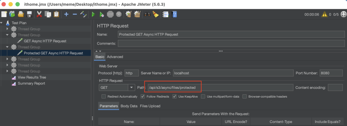This screenshot has height=126, width=347.
Task: Expand the Thread Group just below Protected GET Async HTTP Request
Action: [7, 59]
